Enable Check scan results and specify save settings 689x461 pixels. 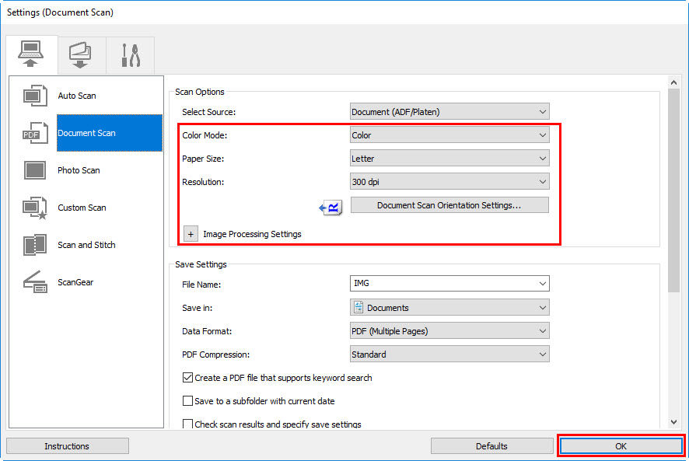(x=188, y=424)
